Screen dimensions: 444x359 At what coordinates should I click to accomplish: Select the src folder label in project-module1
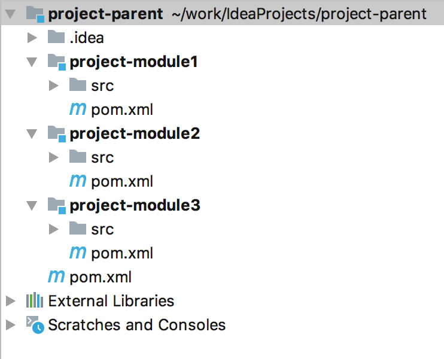102,86
